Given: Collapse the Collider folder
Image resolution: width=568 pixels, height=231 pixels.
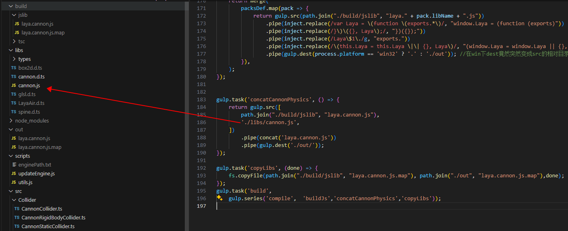Looking at the screenshot, I should coord(14,200).
